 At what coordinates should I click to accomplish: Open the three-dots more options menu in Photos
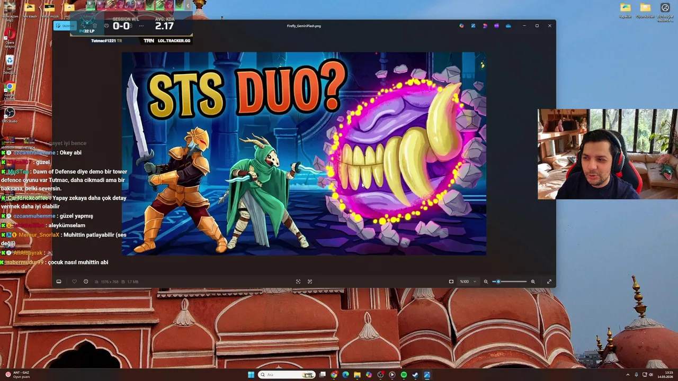coord(141,25)
